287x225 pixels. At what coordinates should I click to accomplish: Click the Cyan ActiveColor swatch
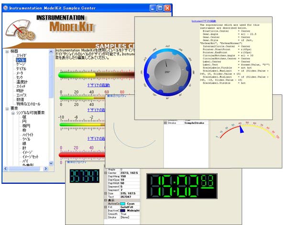pyautogui.click(x=122, y=204)
